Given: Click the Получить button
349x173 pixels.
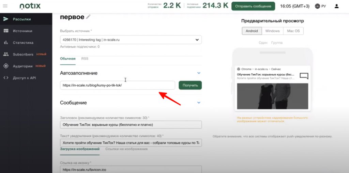Looking at the screenshot, I should 190,85.
